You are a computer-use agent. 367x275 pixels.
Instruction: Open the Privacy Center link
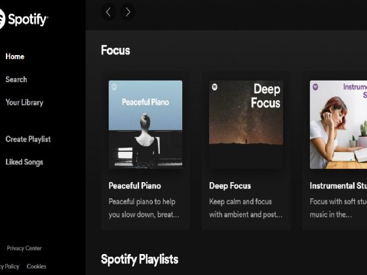[x=24, y=248]
